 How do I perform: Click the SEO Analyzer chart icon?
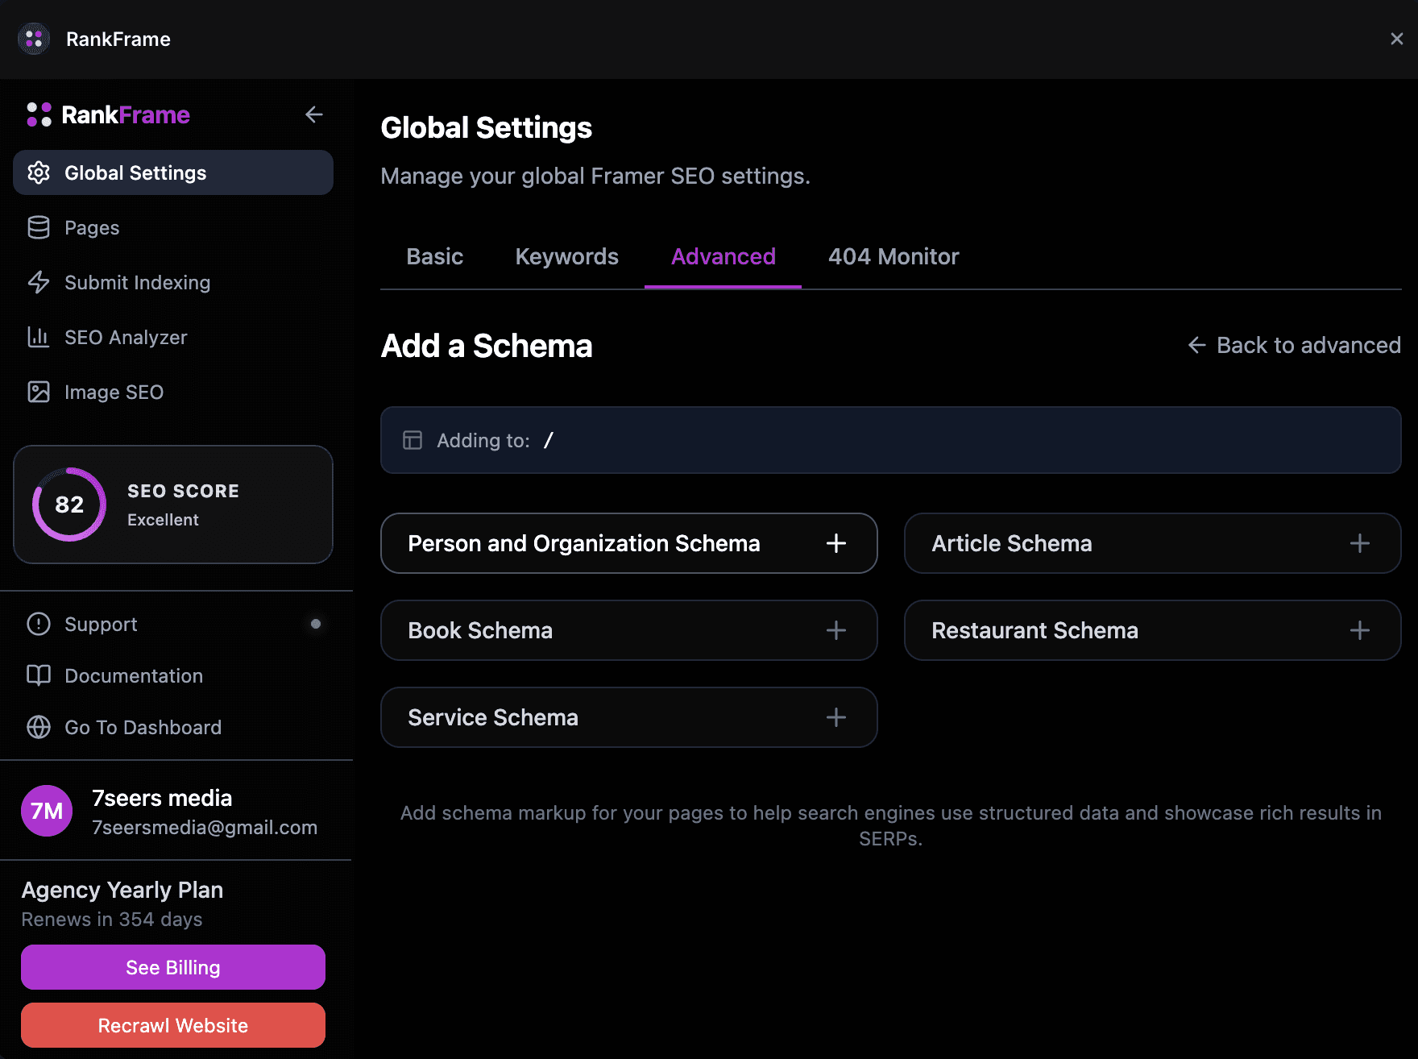39,337
